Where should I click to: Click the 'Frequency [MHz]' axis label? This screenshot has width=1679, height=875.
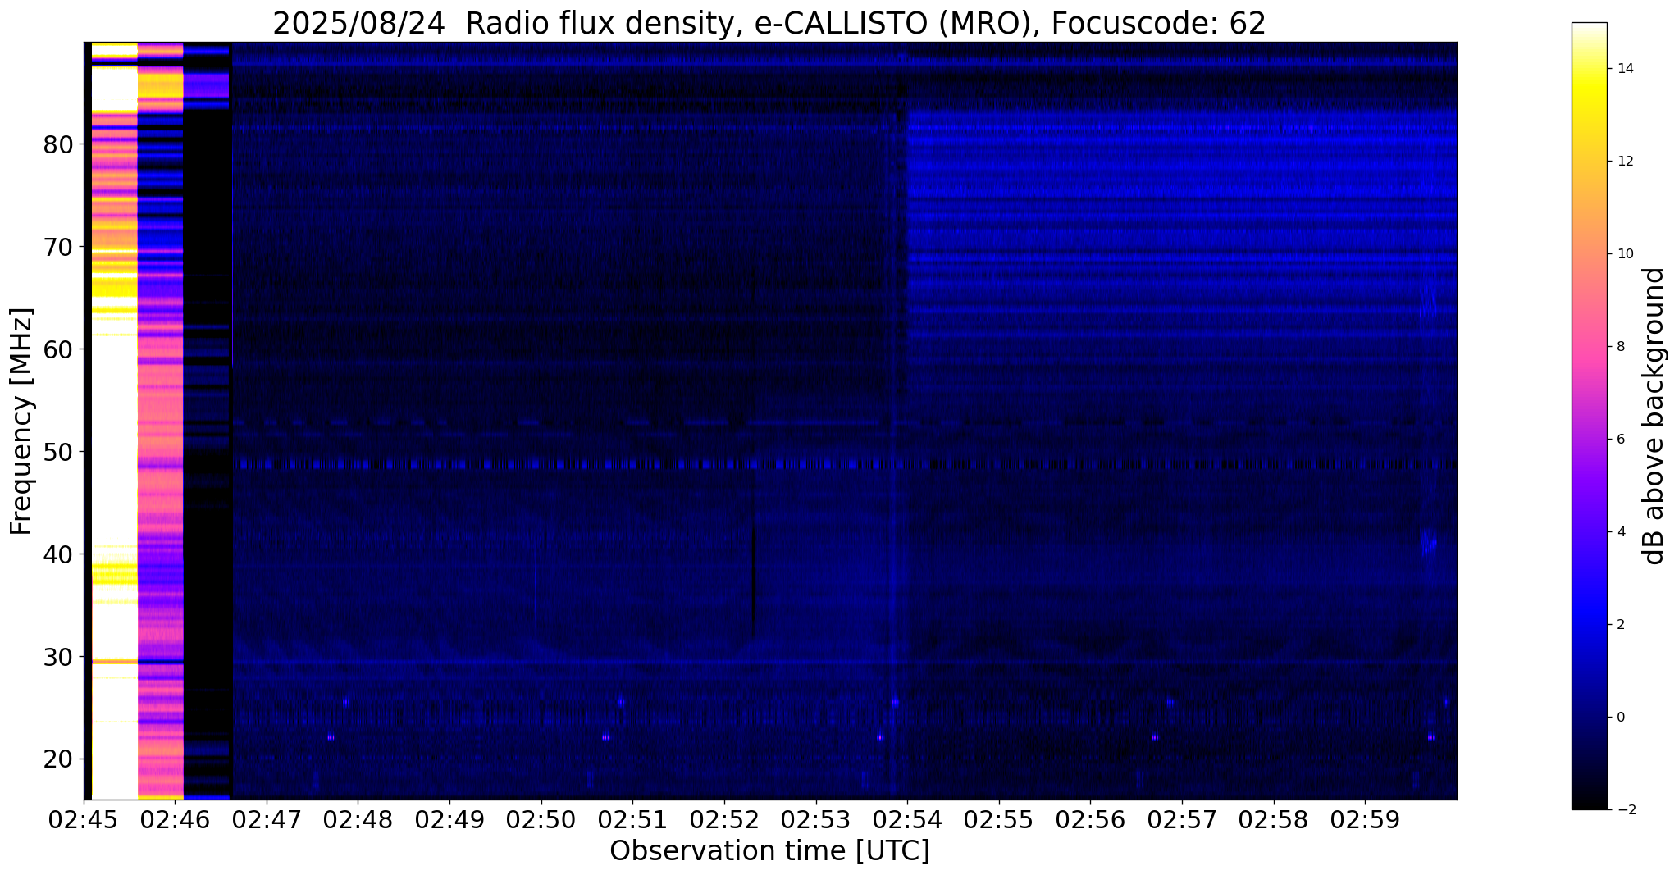point(22,422)
